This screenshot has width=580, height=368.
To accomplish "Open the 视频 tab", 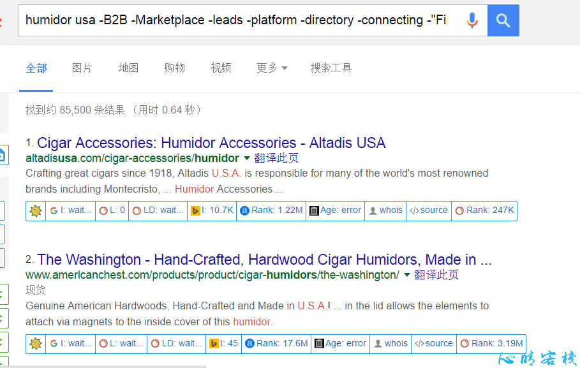I will click(221, 68).
